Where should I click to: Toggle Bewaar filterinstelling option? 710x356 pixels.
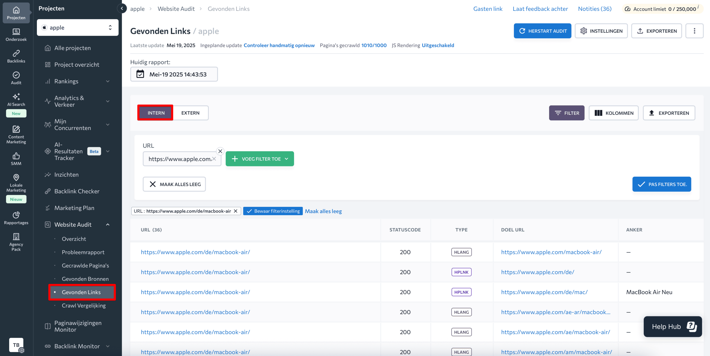tap(273, 211)
